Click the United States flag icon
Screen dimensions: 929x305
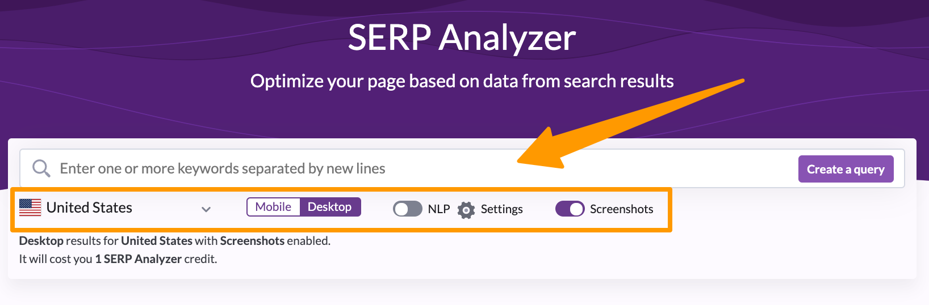pos(30,207)
